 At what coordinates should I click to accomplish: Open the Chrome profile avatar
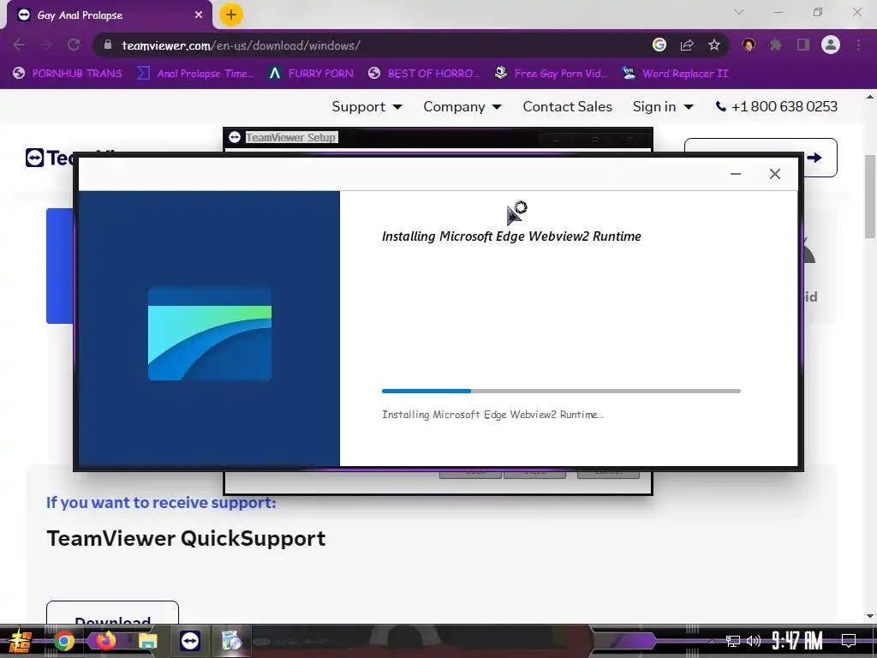pyautogui.click(x=831, y=45)
